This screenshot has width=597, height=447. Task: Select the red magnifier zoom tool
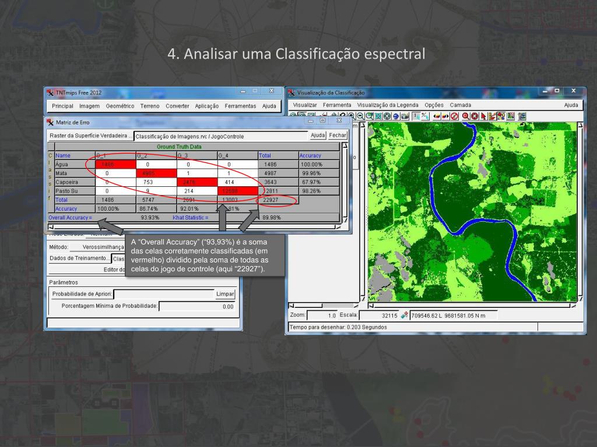pyautogui.click(x=466, y=116)
